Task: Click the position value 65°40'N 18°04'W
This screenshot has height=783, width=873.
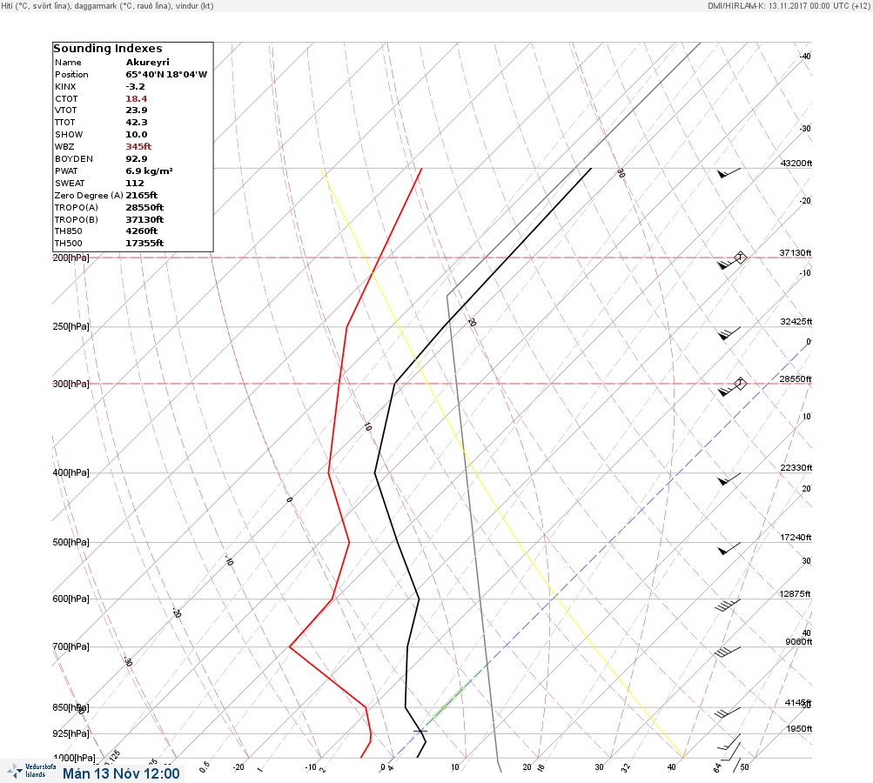Action: point(166,75)
